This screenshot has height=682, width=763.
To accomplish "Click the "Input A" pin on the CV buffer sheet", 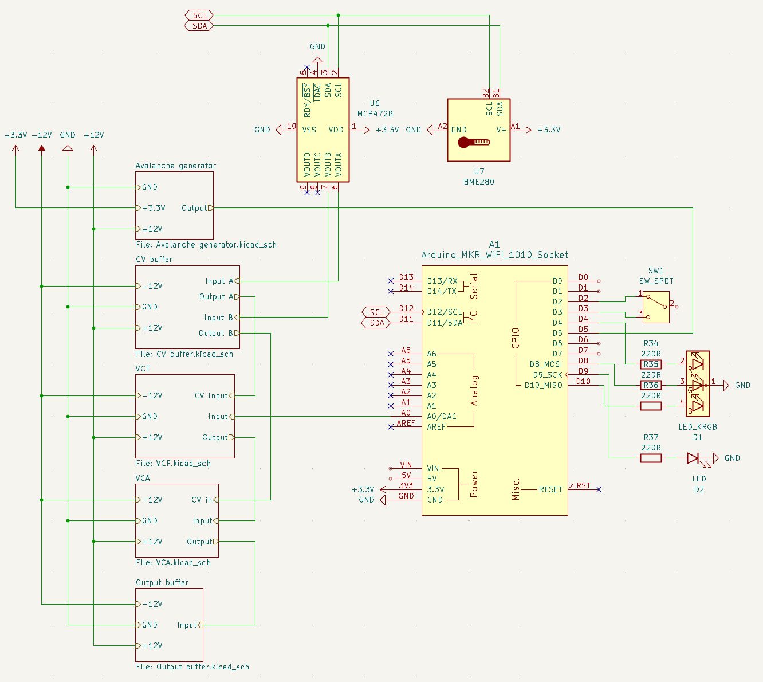I will tap(222, 281).
